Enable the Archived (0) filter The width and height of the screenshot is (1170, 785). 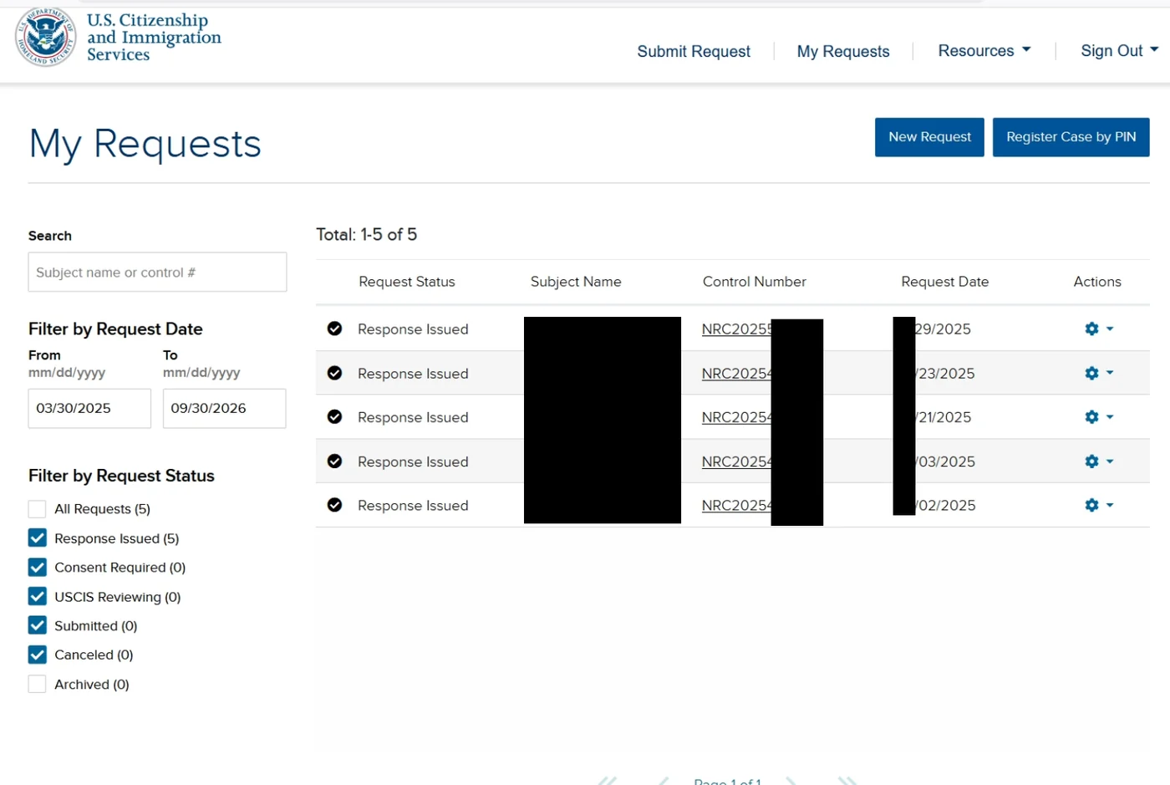(37, 684)
